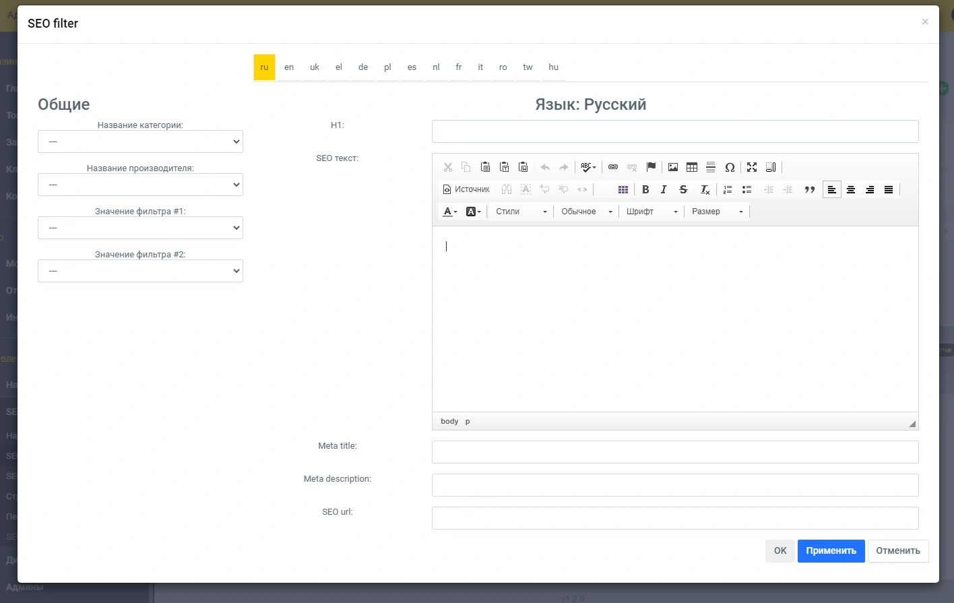Click the insert link icon
The width and height of the screenshot is (954, 603).
click(613, 167)
